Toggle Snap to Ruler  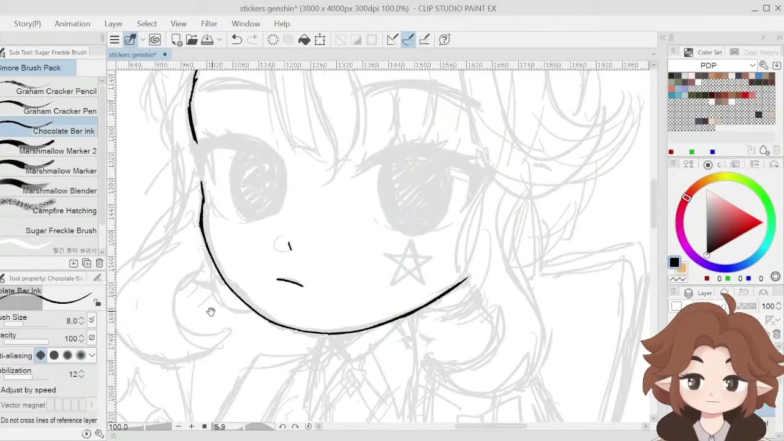click(393, 40)
